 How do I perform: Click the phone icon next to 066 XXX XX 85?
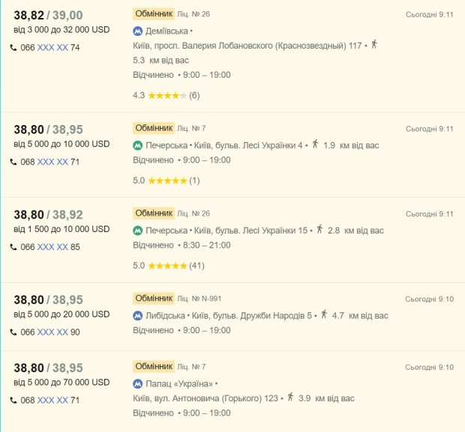(13, 247)
